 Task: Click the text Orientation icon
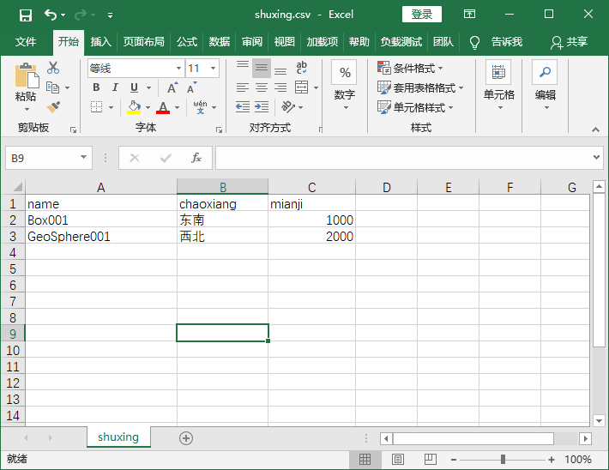click(x=288, y=107)
